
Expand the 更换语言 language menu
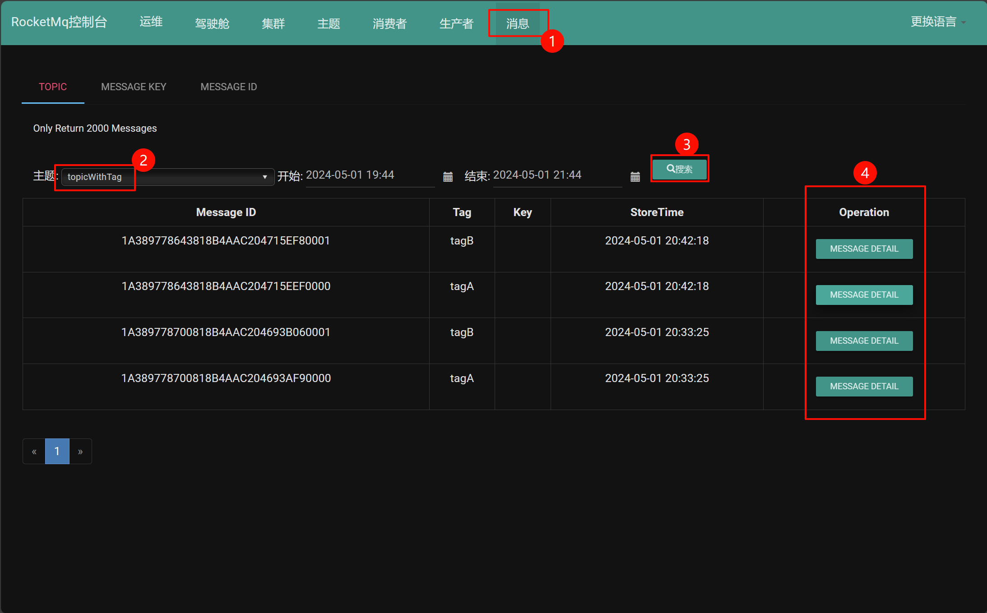coord(937,22)
